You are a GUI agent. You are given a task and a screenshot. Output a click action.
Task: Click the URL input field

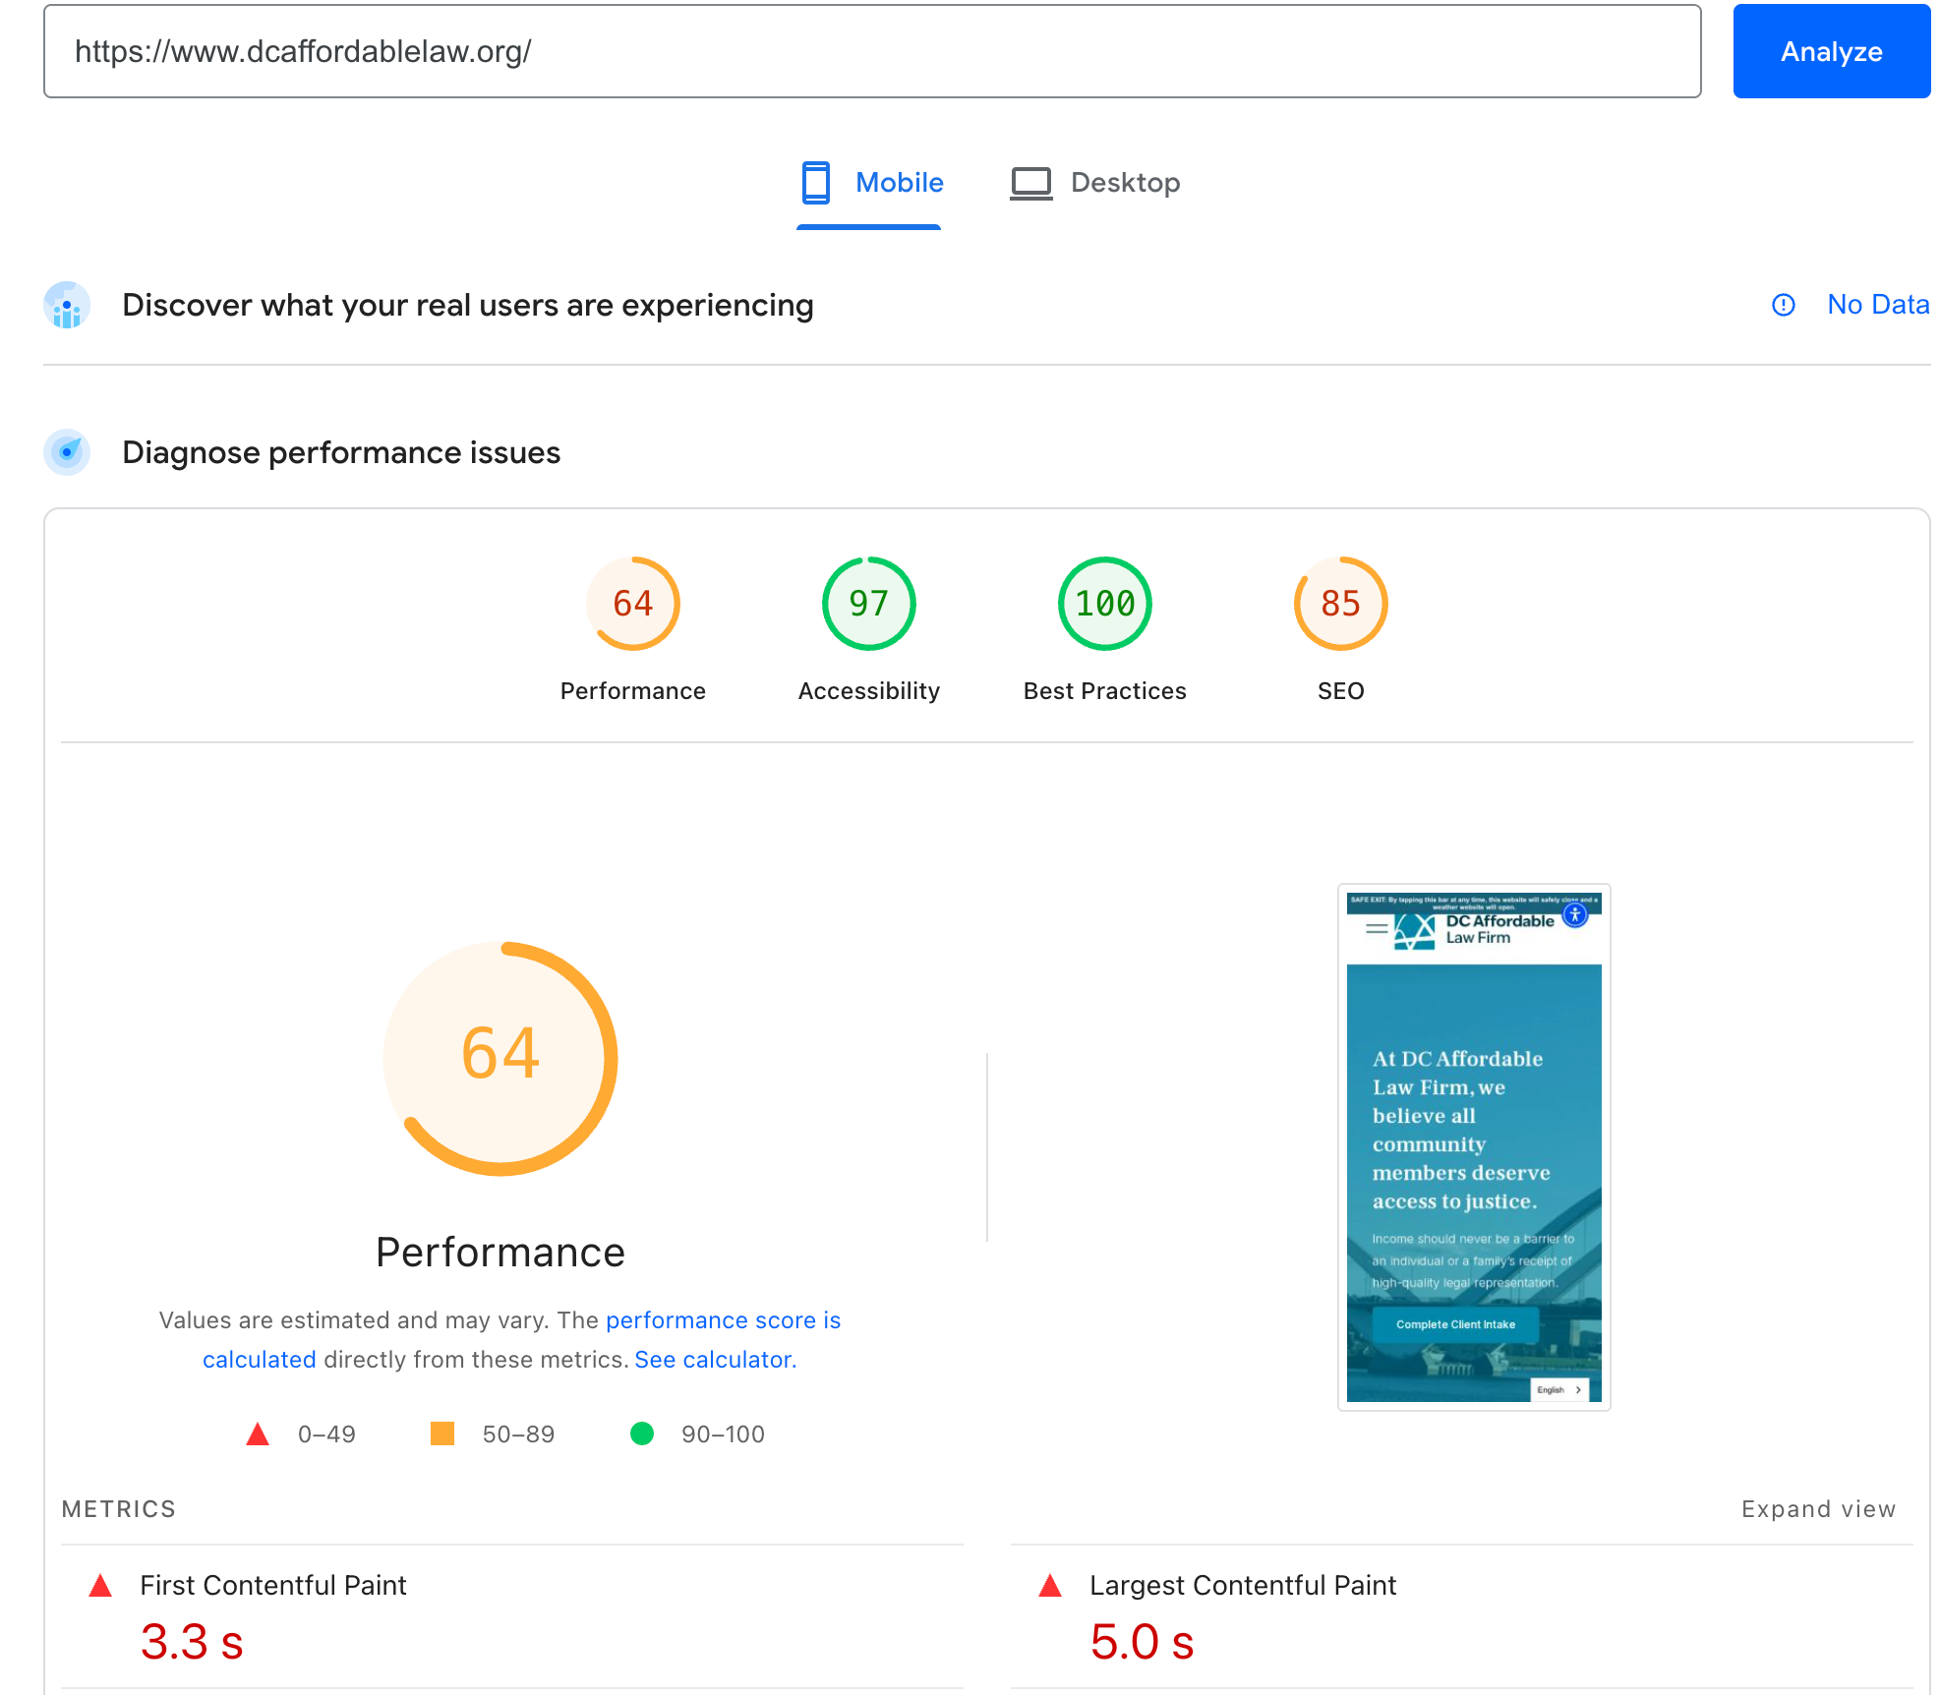(x=873, y=51)
